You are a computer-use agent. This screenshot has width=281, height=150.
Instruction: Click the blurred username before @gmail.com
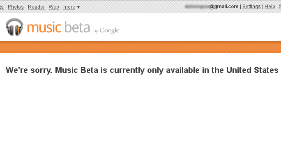coord(197,7)
